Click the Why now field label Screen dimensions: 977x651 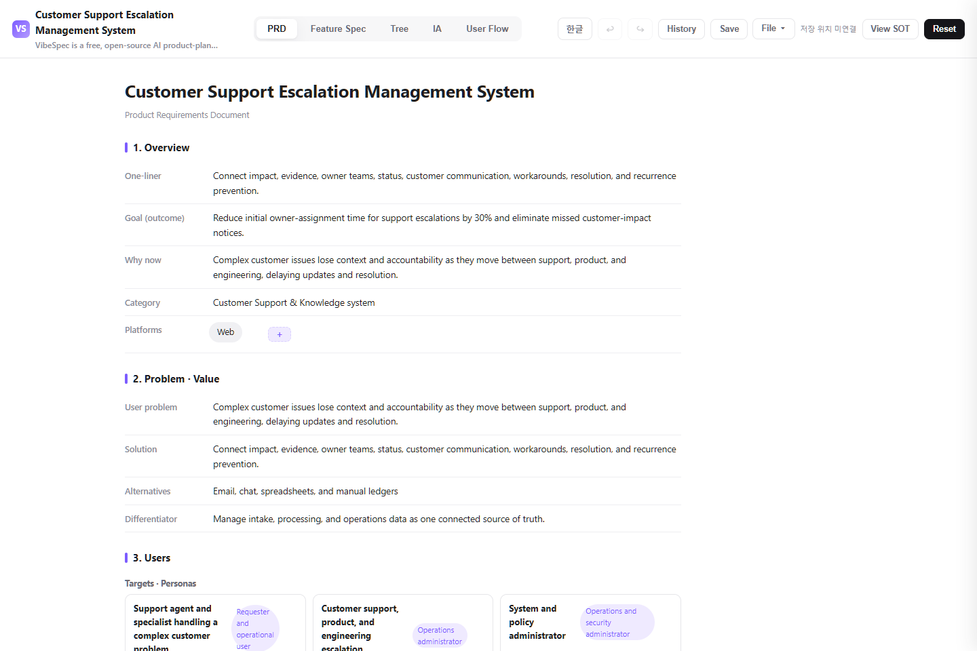[143, 260]
